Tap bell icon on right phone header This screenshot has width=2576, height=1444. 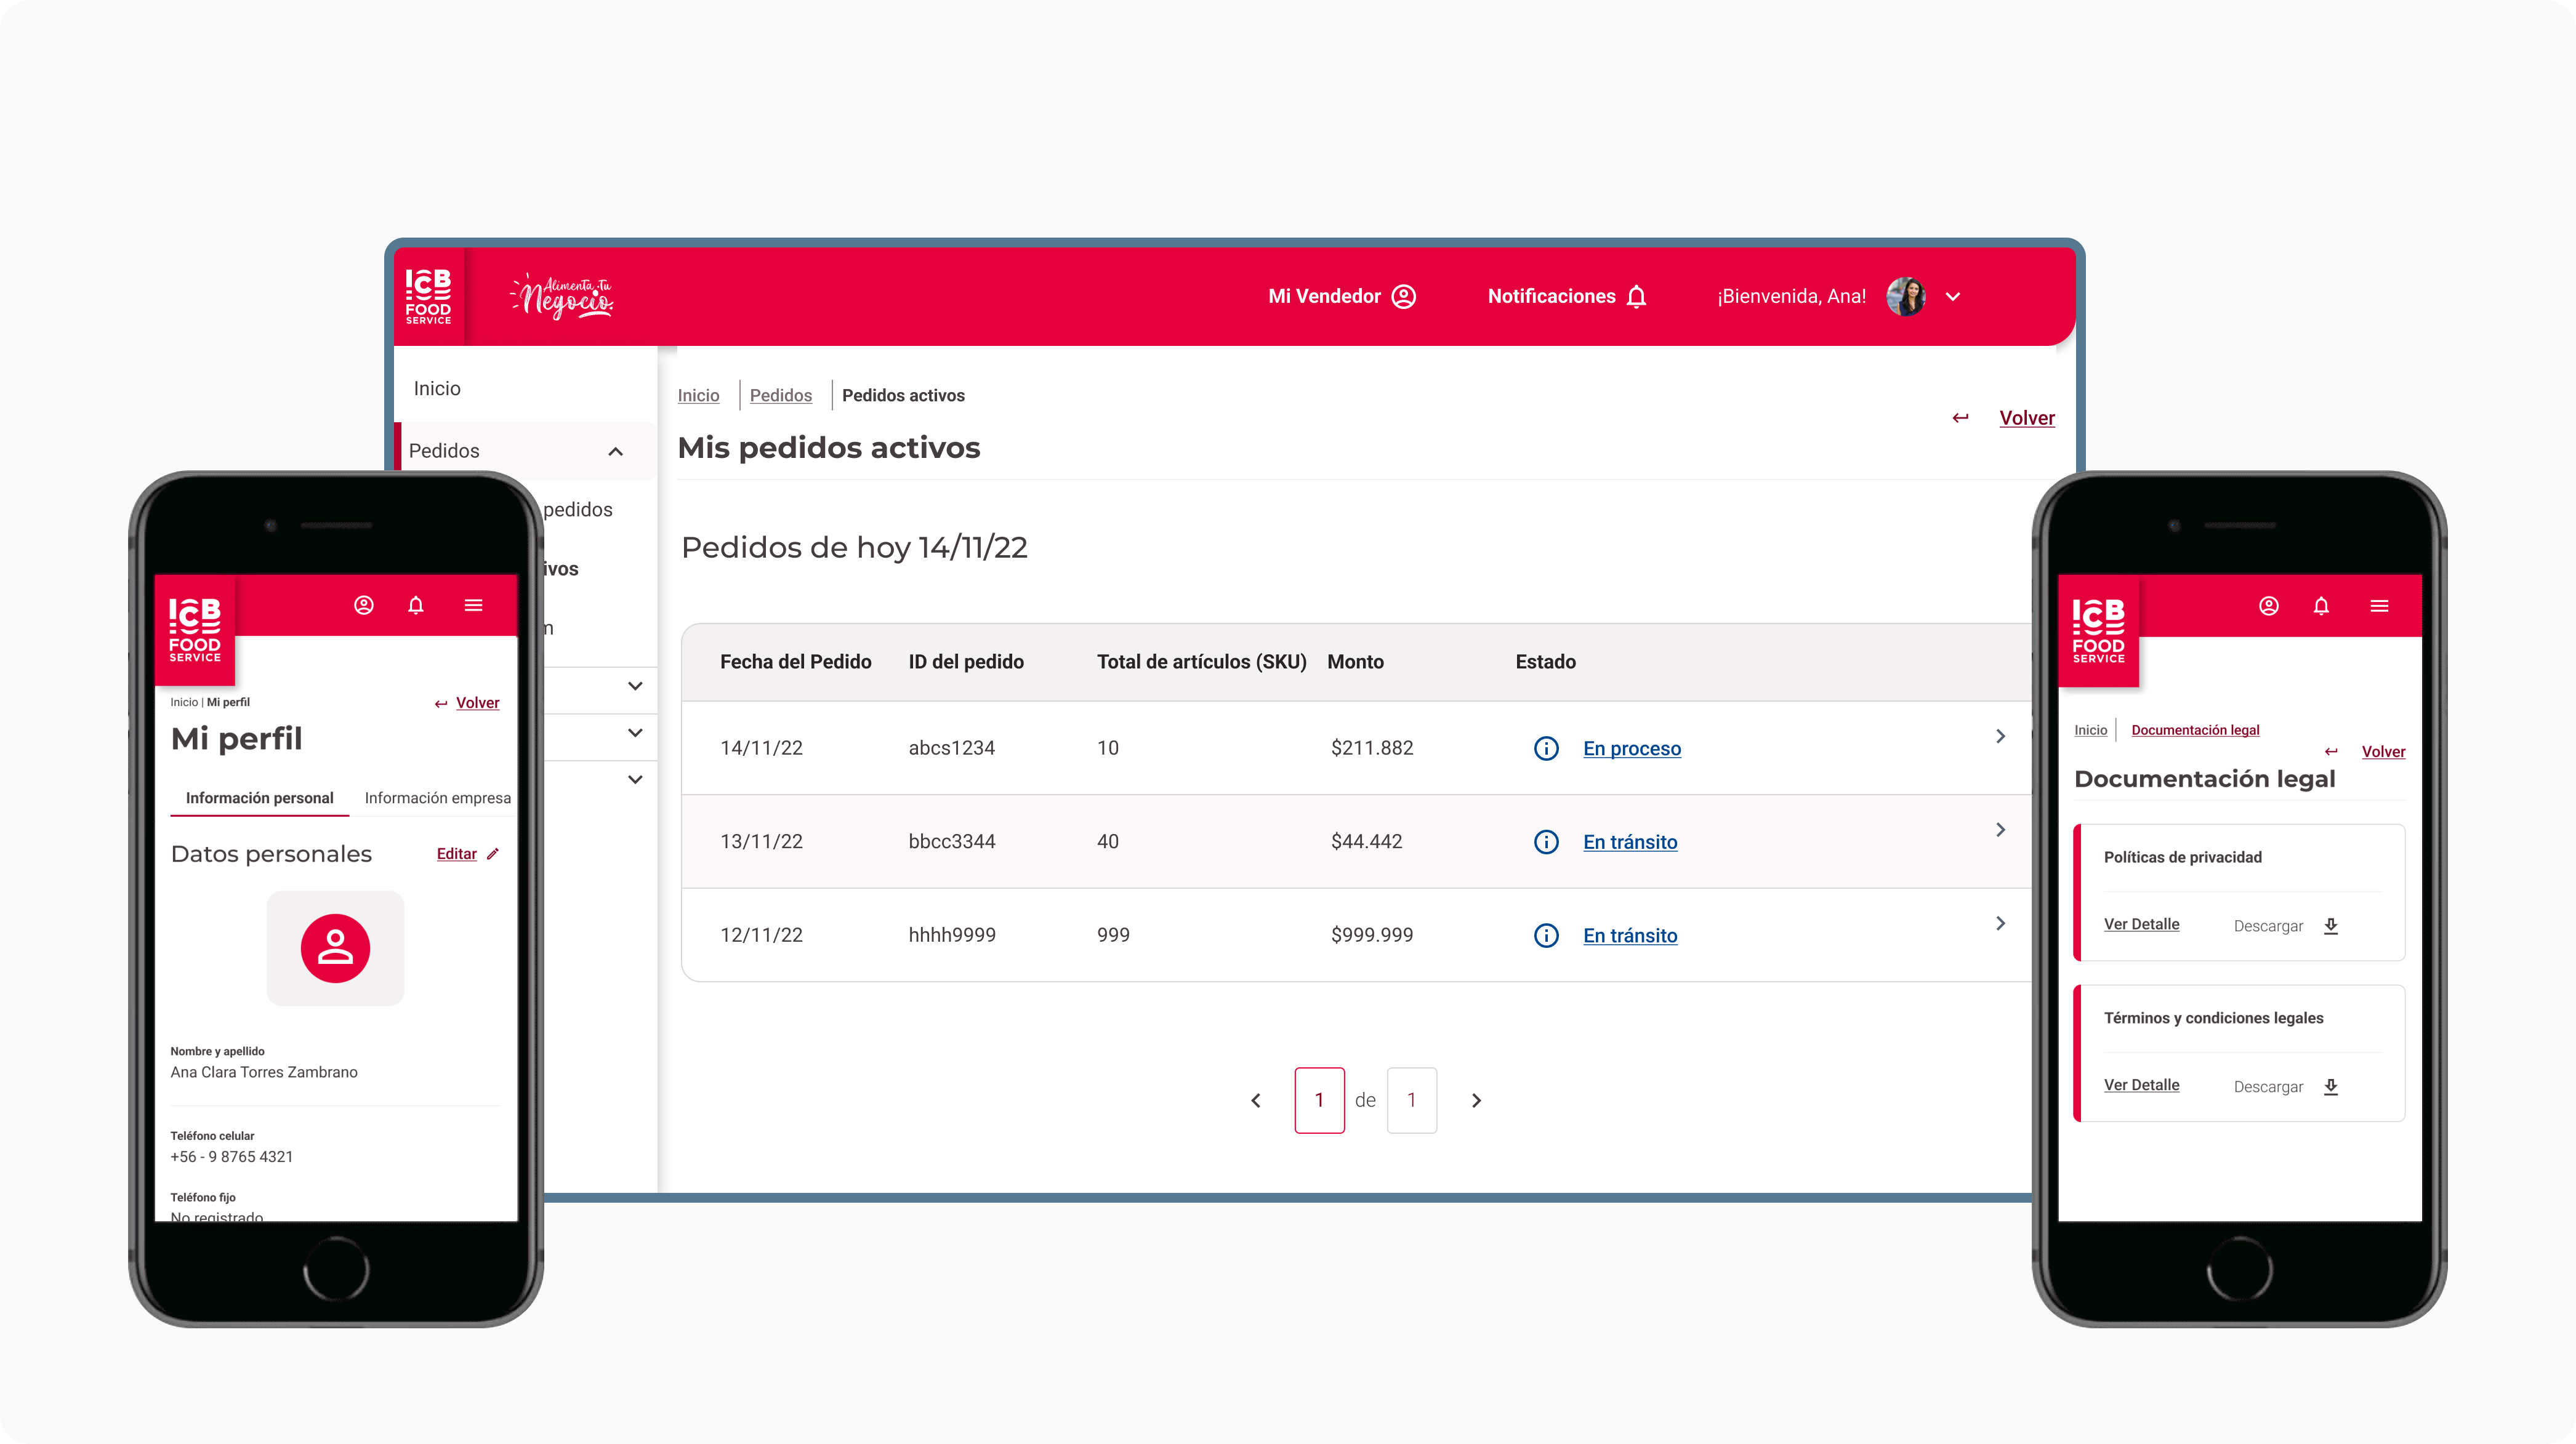point(2321,606)
